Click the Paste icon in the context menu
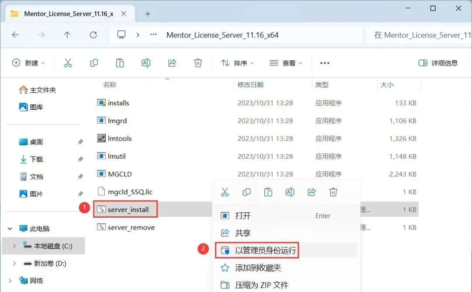 268,192
